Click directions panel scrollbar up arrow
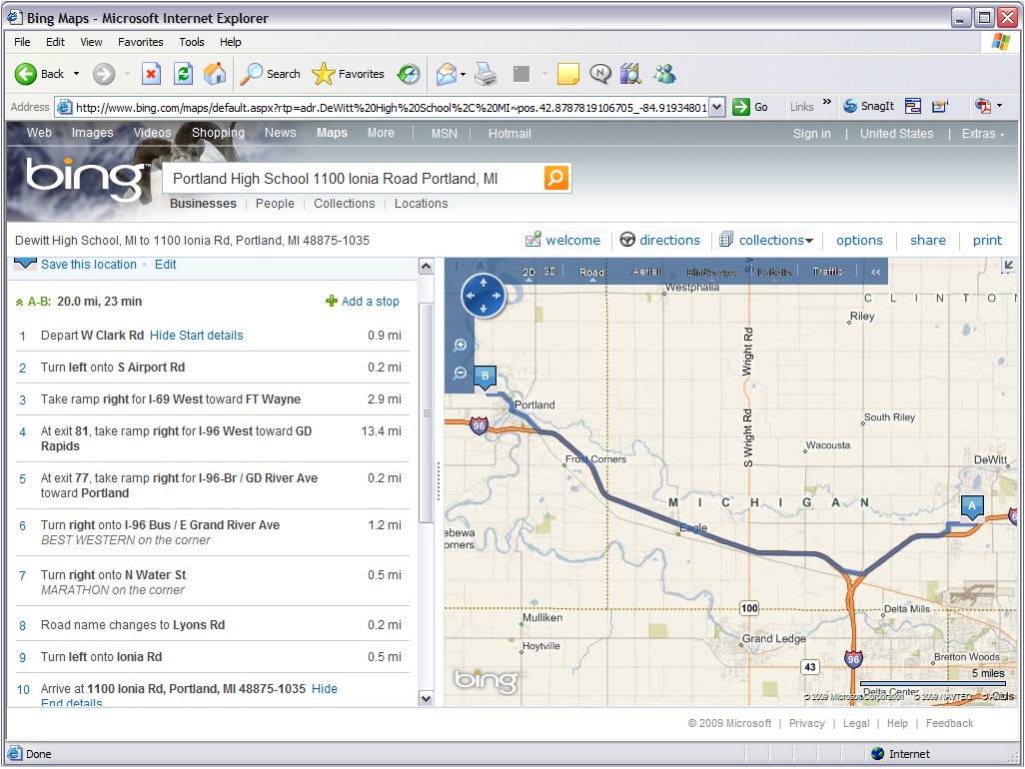Viewport: 1025px width, 769px height. click(x=426, y=266)
